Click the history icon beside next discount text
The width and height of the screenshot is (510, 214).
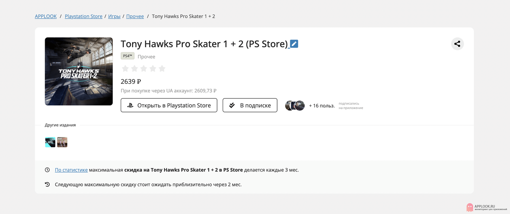click(47, 185)
